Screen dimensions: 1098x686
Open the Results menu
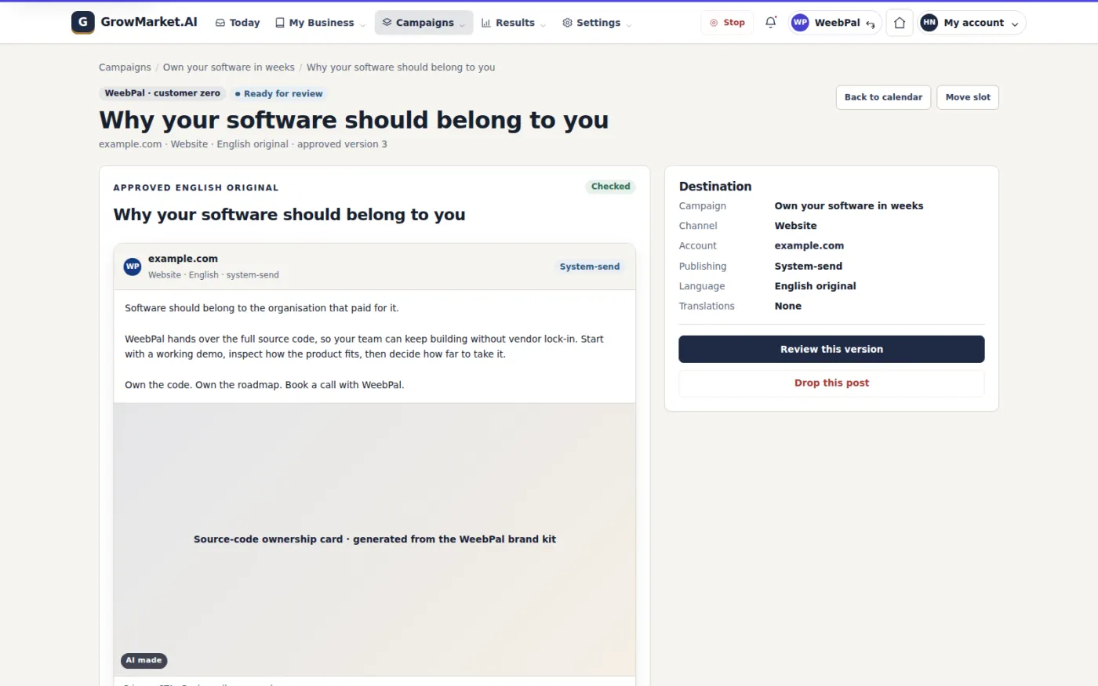pos(514,23)
